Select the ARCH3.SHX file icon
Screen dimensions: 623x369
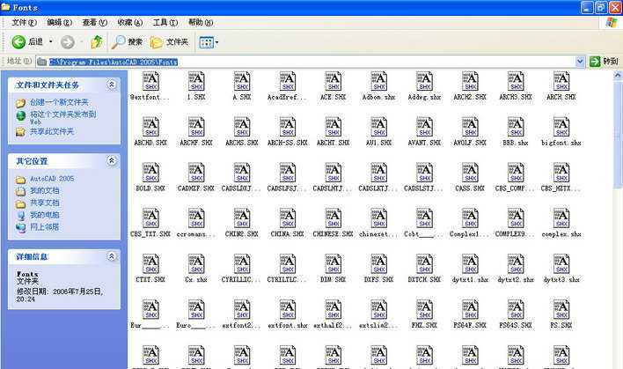coord(517,81)
